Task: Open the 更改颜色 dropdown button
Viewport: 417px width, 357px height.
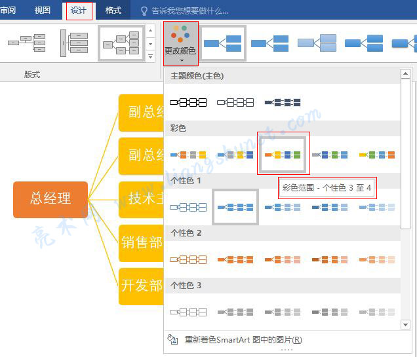Action: 180,43
